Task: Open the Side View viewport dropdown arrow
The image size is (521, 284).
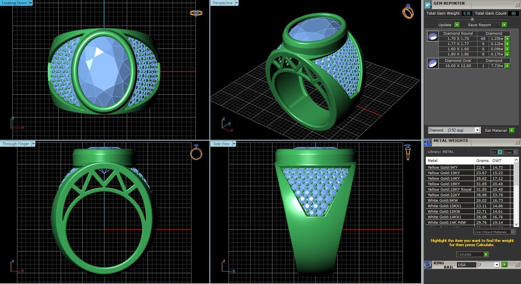Action: point(234,144)
